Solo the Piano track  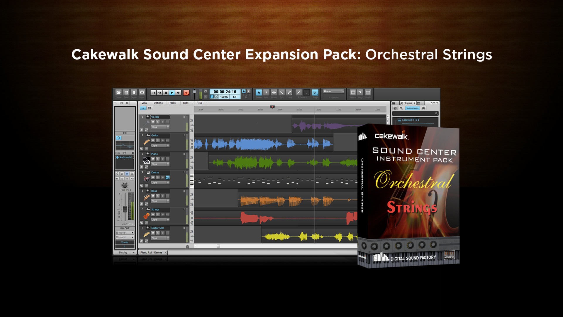[158, 159]
